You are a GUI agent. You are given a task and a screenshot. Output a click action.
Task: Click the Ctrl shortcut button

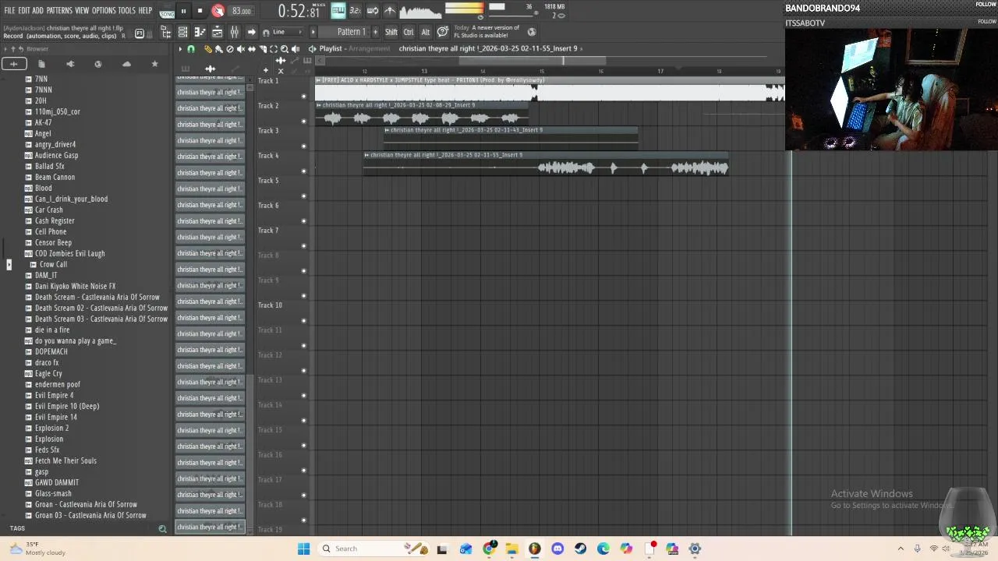tap(409, 32)
